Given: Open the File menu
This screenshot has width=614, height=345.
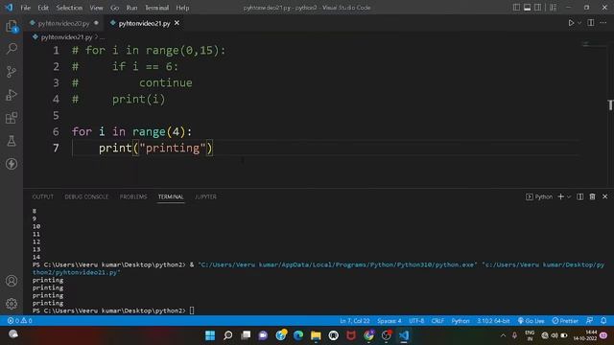Looking at the screenshot, I should (x=26, y=8).
